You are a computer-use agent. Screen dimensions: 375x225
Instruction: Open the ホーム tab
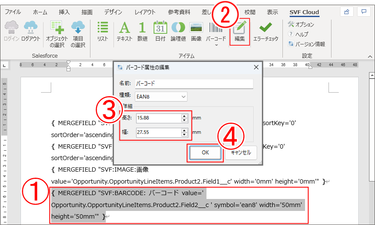(40, 12)
